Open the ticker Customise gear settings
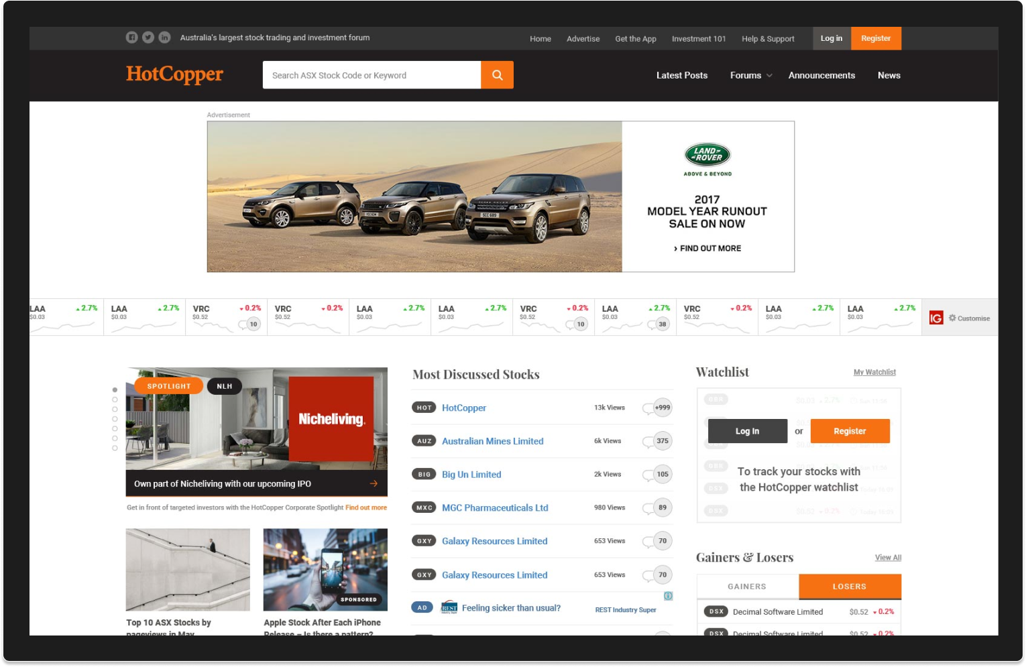 (969, 318)
